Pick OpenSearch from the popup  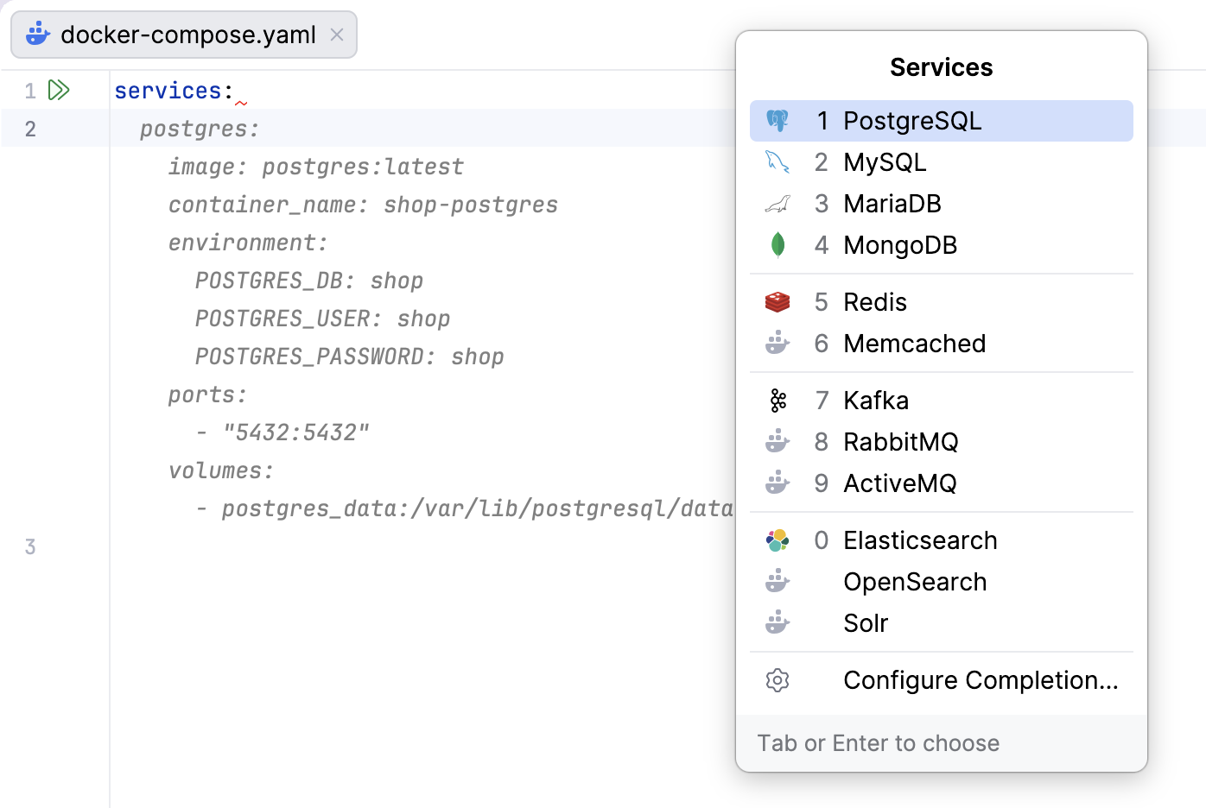click(942, 582)
